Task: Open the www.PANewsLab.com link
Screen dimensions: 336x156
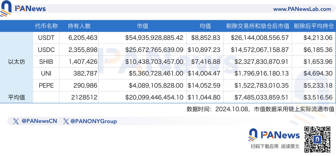Action: [x=302, y=9]
